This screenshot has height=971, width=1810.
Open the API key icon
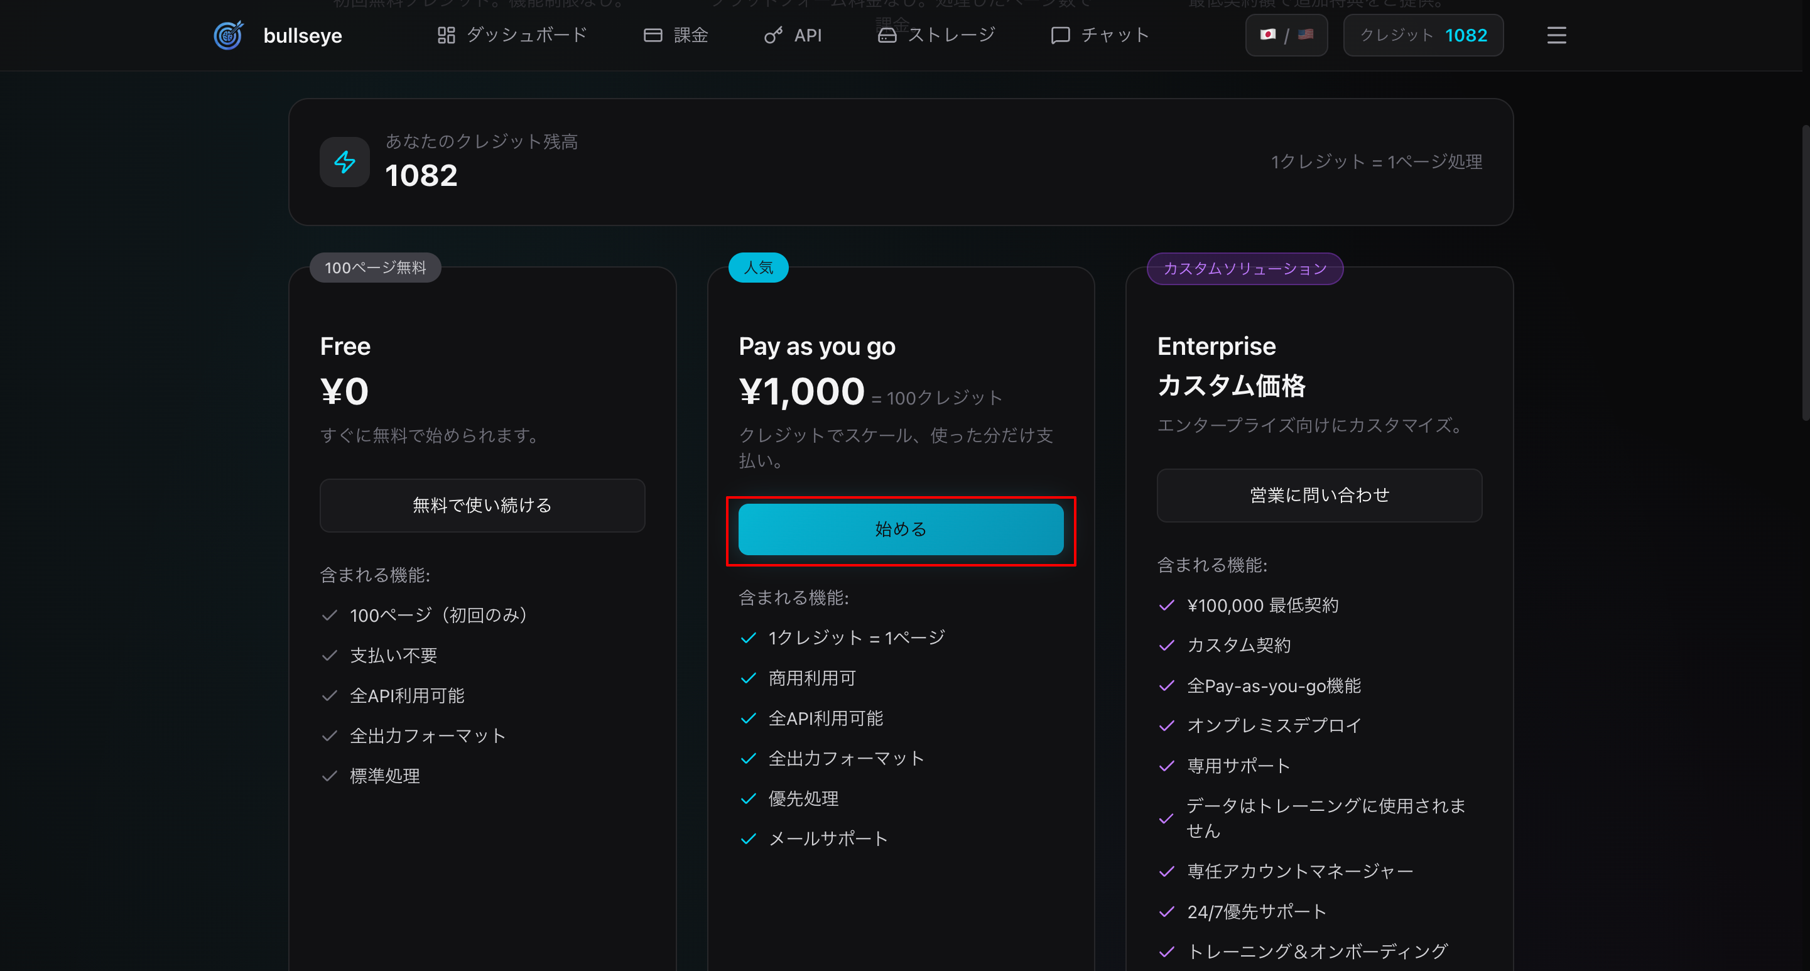pyautogui.click(x=773, y=35)
